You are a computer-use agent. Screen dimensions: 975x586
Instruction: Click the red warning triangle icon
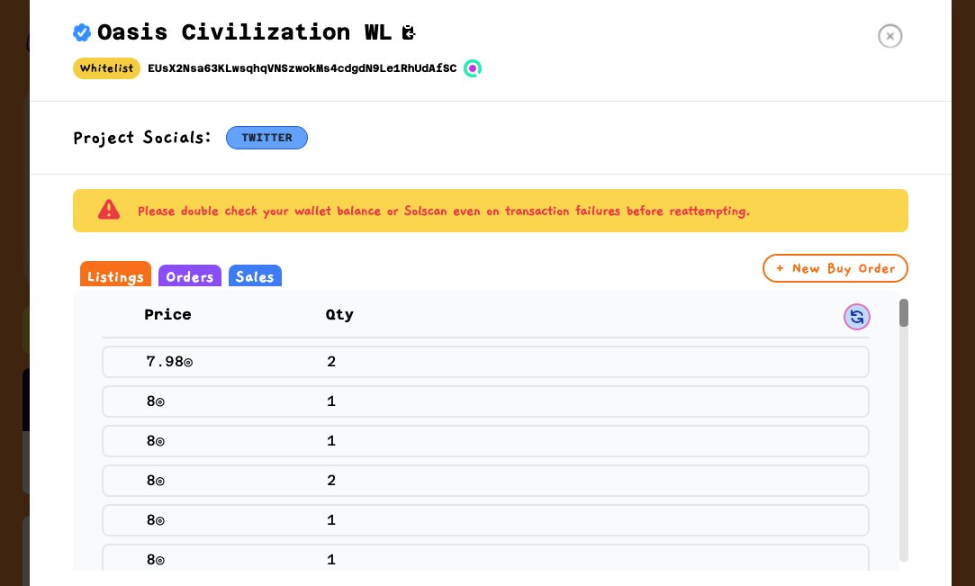(109, 210)
